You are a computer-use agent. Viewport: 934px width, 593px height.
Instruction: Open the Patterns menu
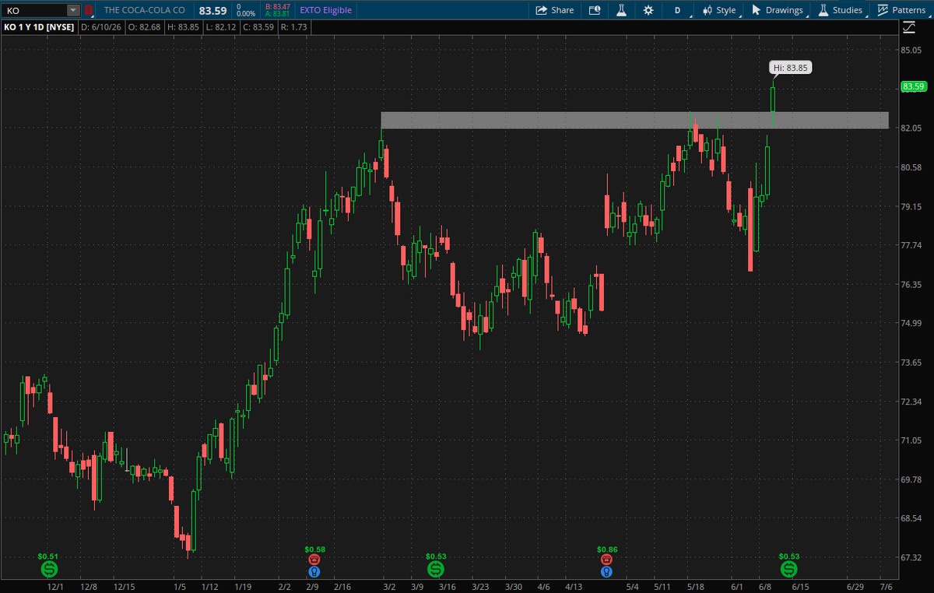click(903, 10)
